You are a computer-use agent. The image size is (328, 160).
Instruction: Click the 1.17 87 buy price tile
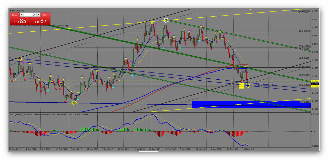click(40, 21)
